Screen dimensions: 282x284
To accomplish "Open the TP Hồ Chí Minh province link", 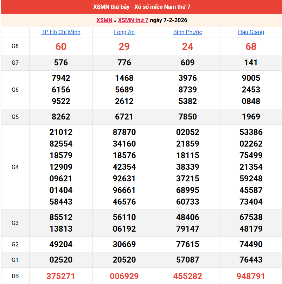I will click(61, 32).
